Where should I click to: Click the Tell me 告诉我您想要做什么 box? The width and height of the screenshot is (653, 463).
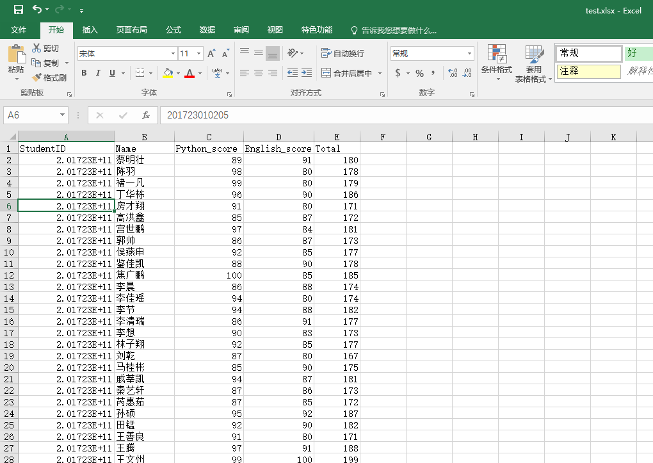pos(394,31)
